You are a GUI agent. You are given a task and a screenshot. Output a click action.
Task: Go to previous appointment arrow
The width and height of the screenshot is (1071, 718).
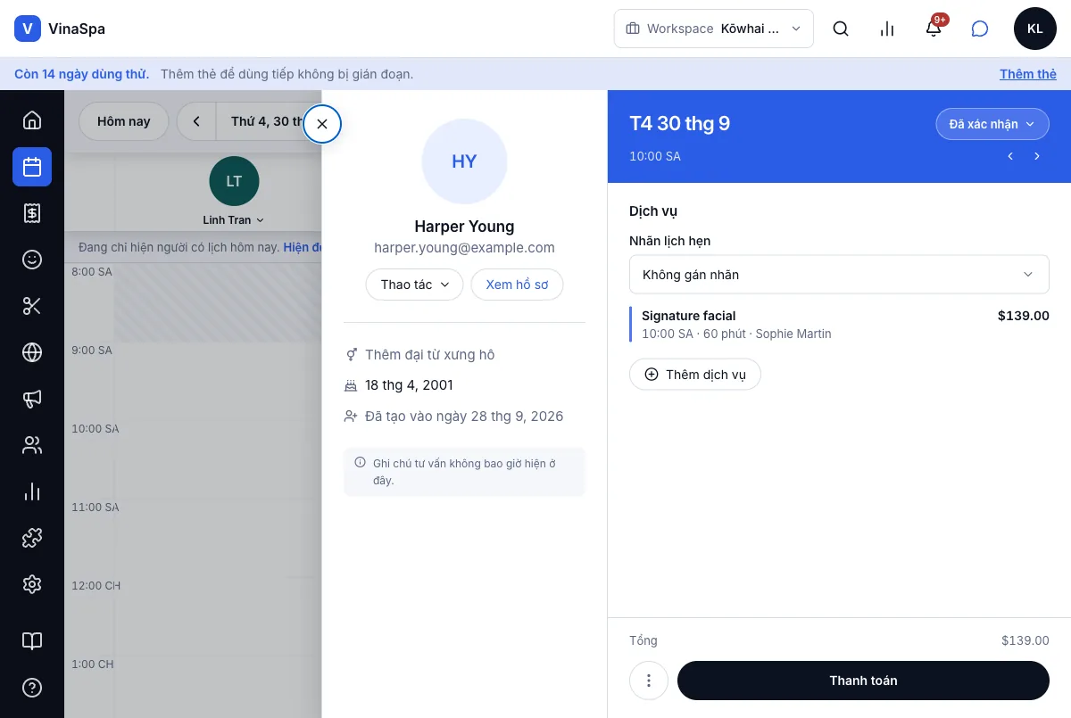pyautogui.click(x=1010, y=156)
